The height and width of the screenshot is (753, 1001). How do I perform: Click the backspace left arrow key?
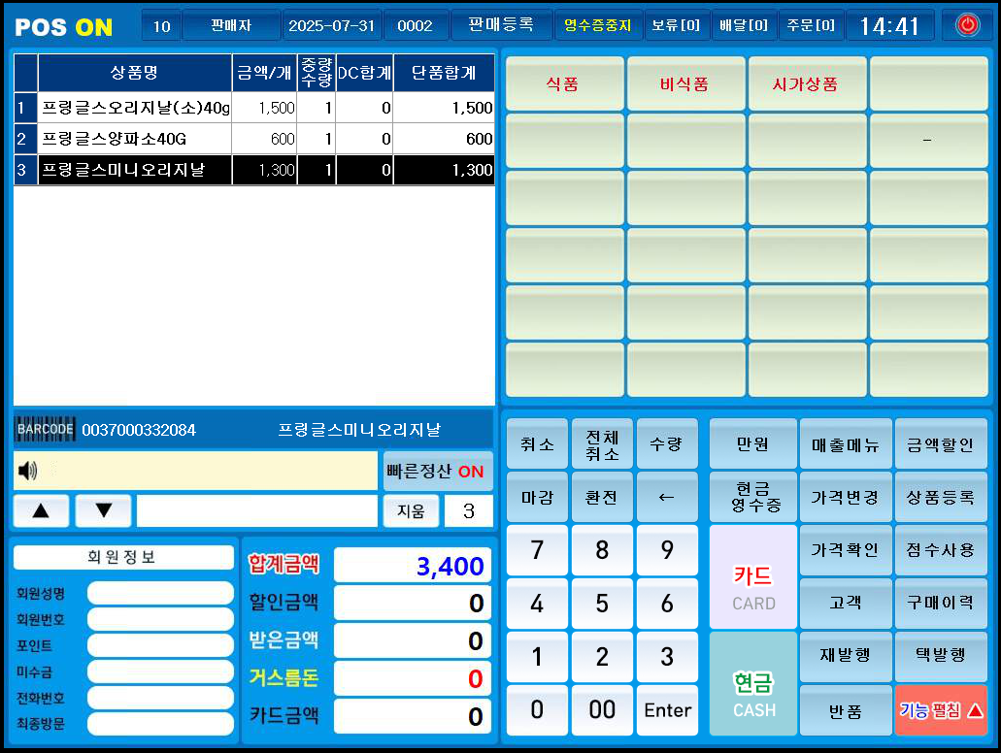(666, 497)
